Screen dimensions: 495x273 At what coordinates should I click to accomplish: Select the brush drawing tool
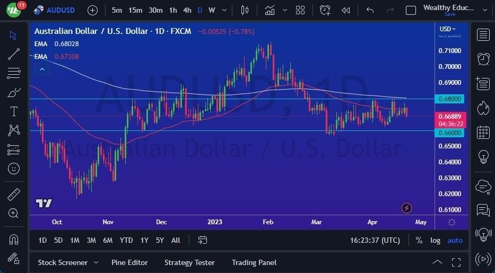tap(14, 92)
